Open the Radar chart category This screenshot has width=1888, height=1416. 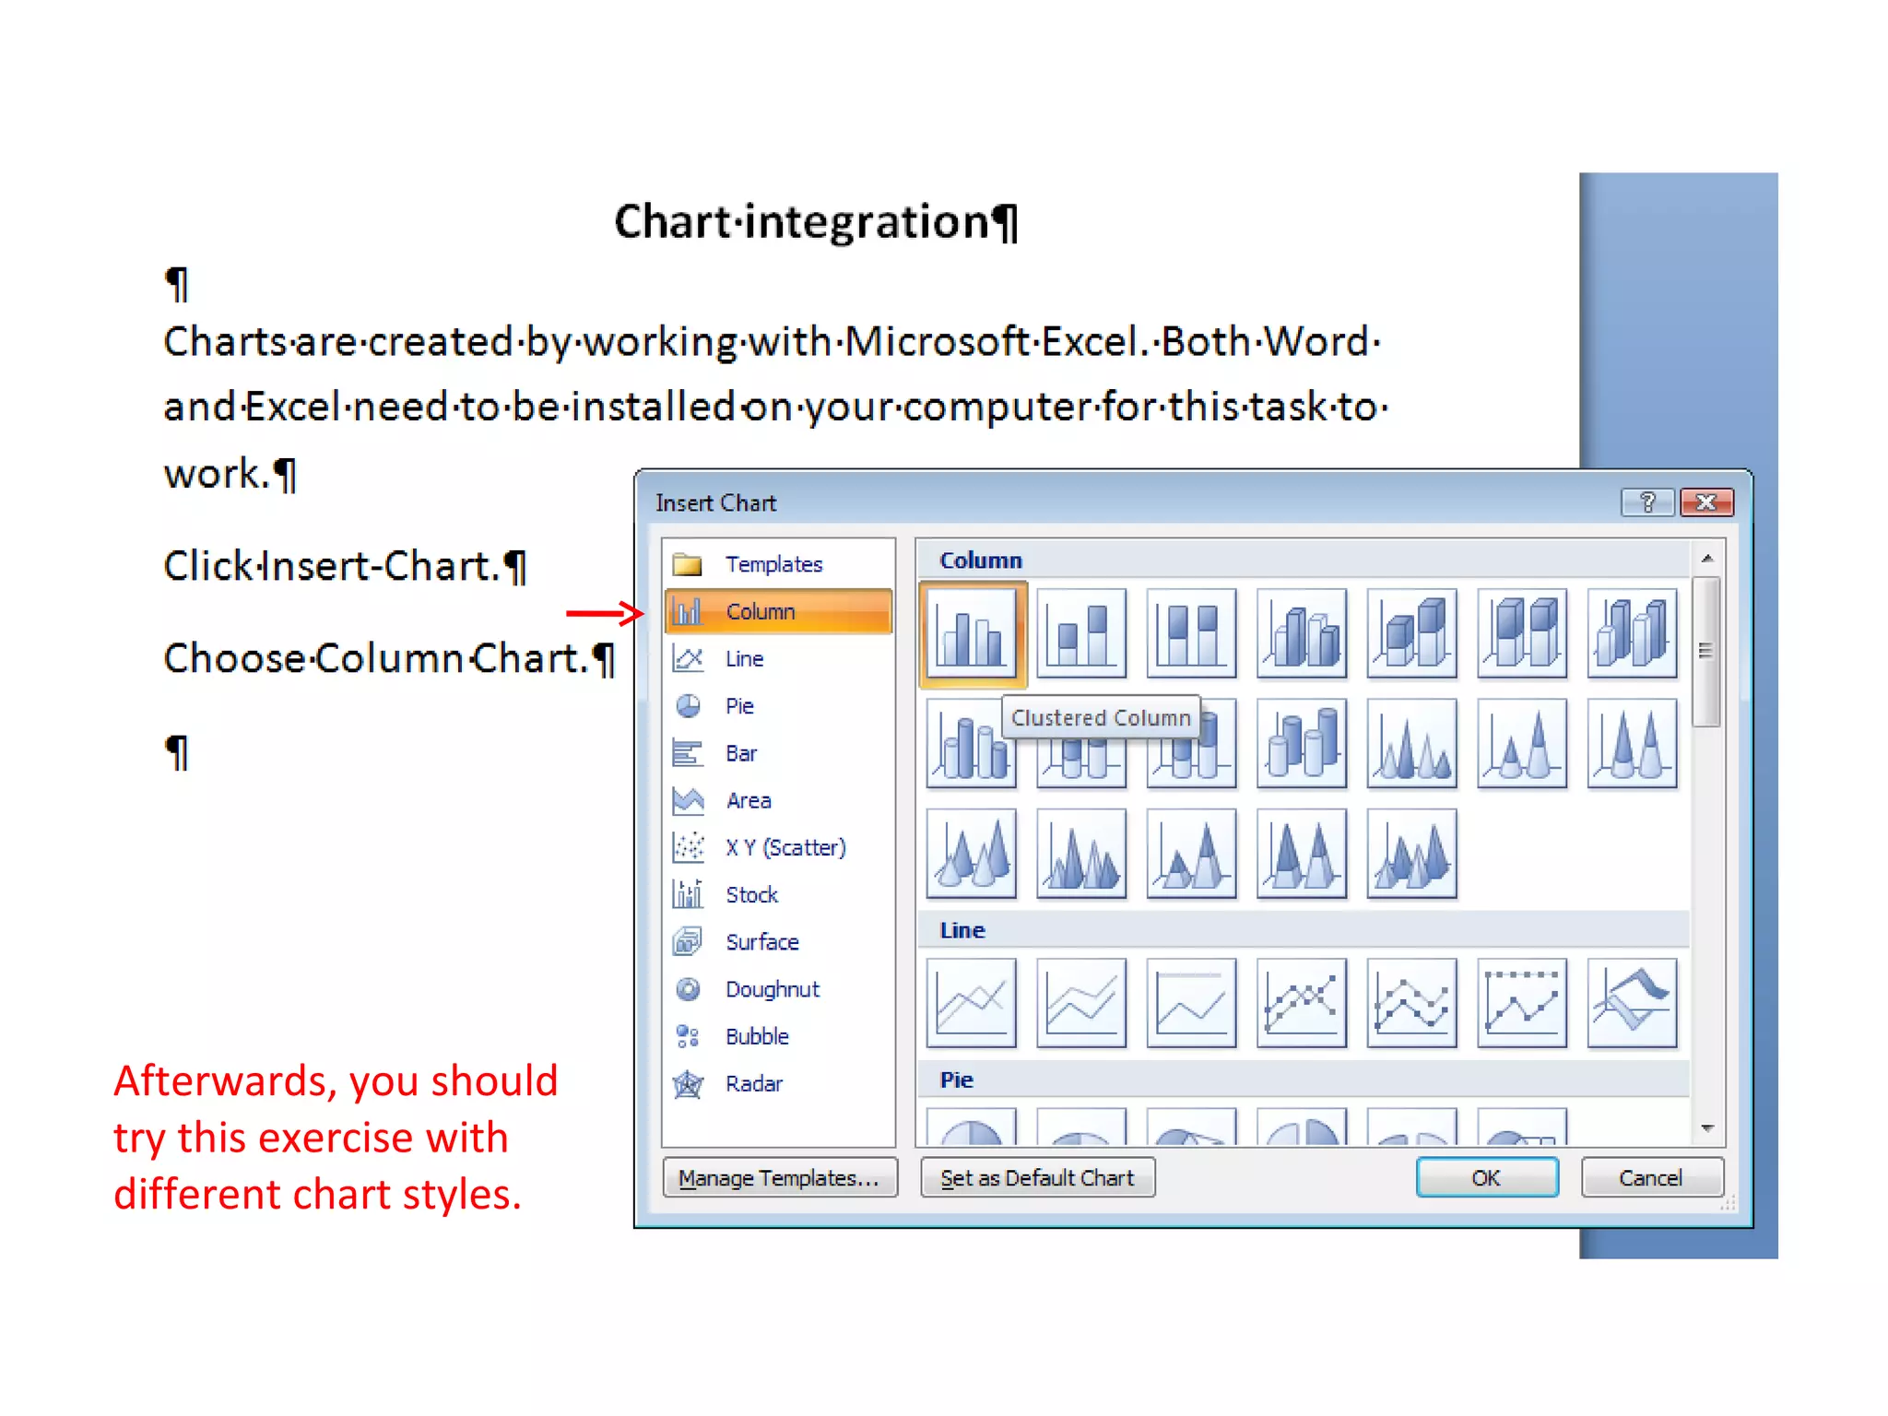click(x=753, y=1084)
